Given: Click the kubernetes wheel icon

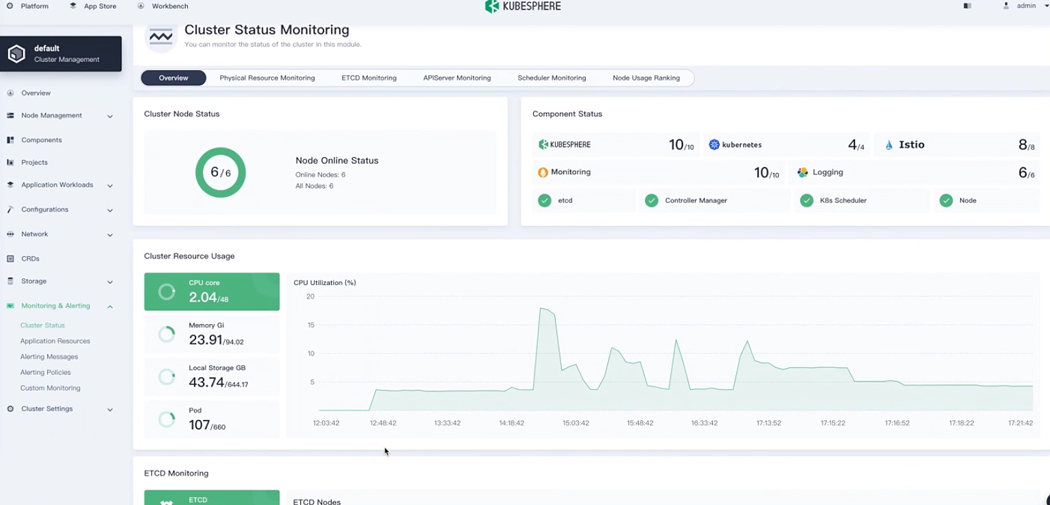Looking at the screenshot, I should (714, 145).
